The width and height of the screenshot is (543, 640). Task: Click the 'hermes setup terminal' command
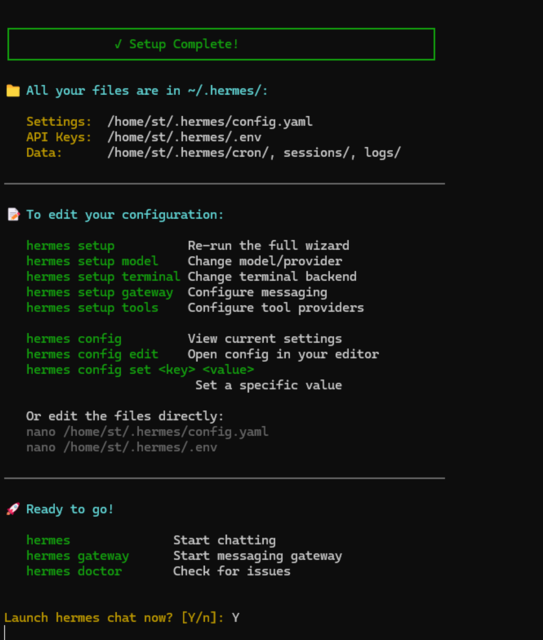click(x=103, y=277)
